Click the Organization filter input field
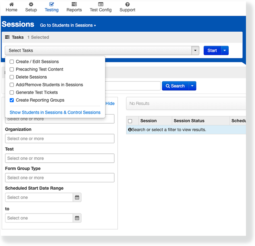The width and height of the screenshot is (255, 246). pyautogui.click(x=60, y=138)
